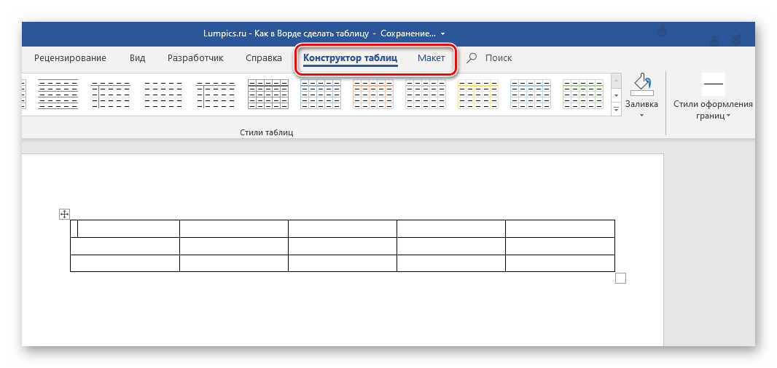
Task: Apply the orange-accent table style
Action: coord(372,95)
